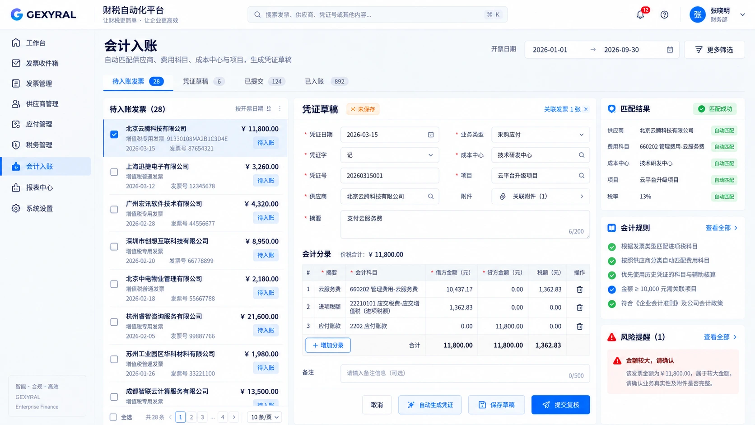755x425 pixels.
Task: Open the three-dot menu of the 待入账发票 list
Action: [280, 109]
